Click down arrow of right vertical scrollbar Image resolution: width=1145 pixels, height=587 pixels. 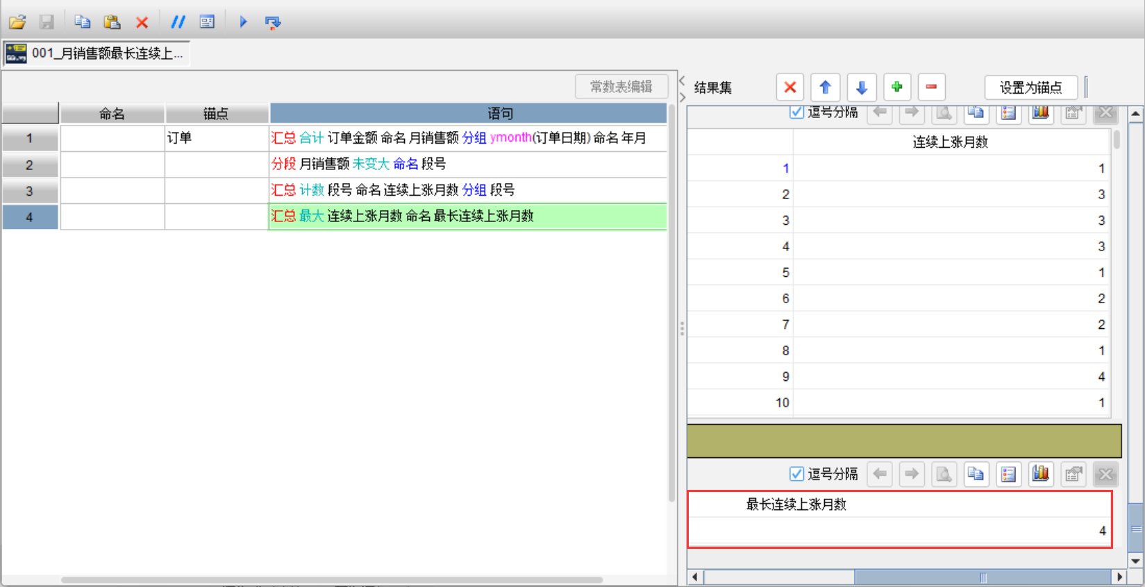tap(1136, 561)
